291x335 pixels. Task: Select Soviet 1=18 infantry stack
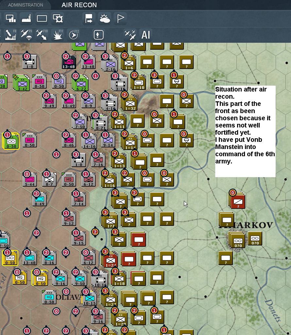119,278
